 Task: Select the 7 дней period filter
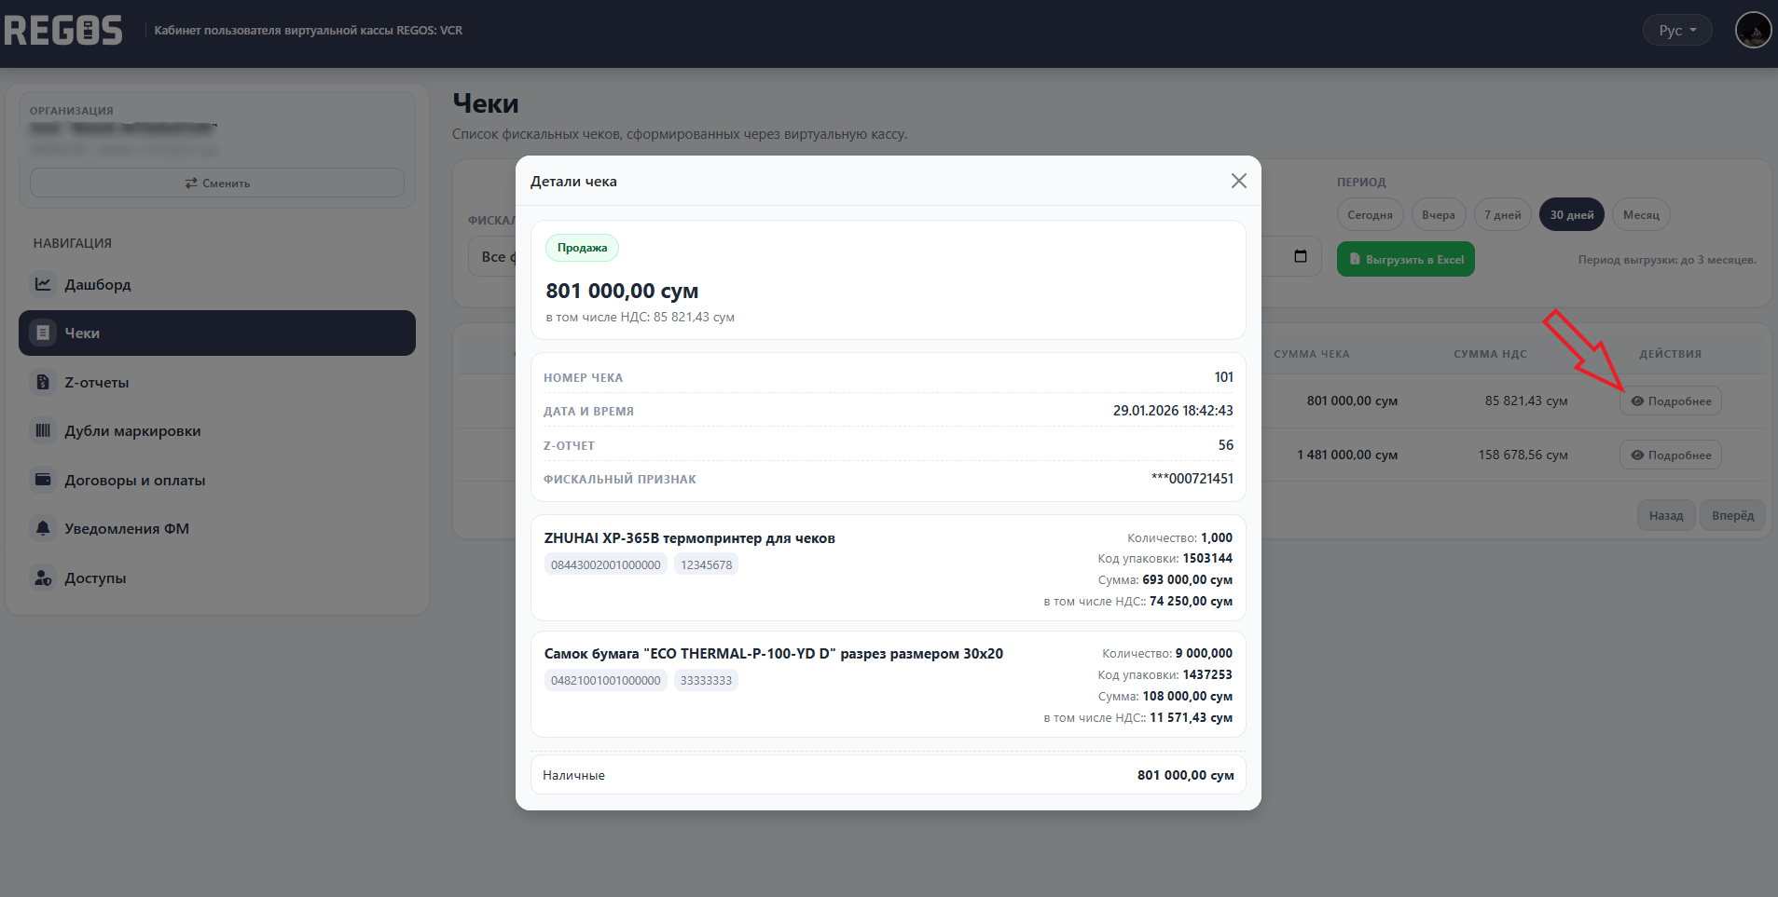coord(1502,215)
